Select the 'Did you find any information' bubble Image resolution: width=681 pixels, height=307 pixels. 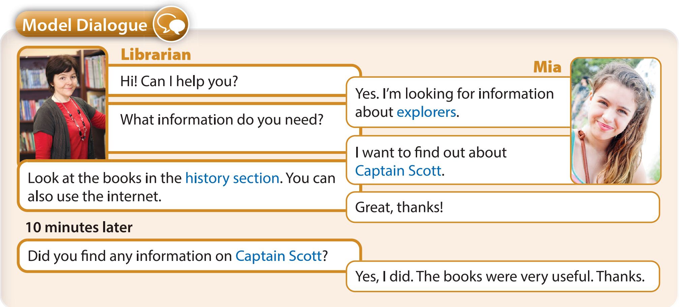(x=189, y=256)
